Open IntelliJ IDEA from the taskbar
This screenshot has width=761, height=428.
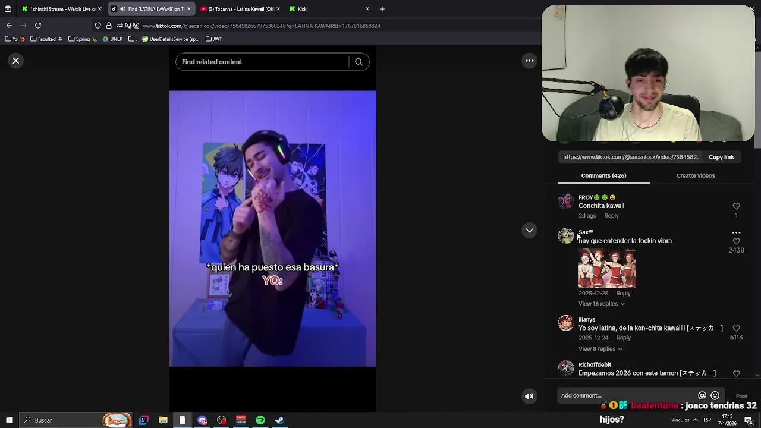(x=143, y=420)
